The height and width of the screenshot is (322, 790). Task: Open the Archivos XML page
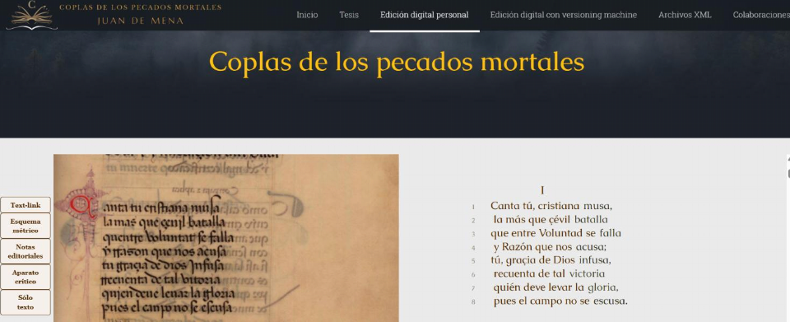(685, 15)
